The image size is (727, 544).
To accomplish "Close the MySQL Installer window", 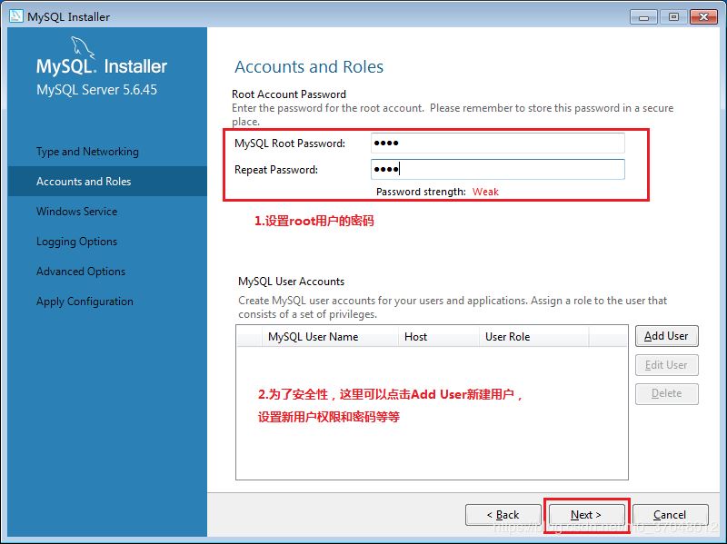I will (703, 17).
